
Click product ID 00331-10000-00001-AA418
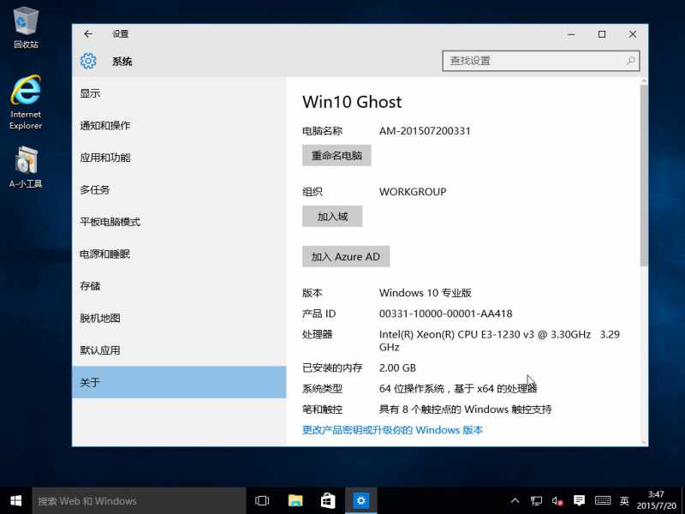coord(445,314)
